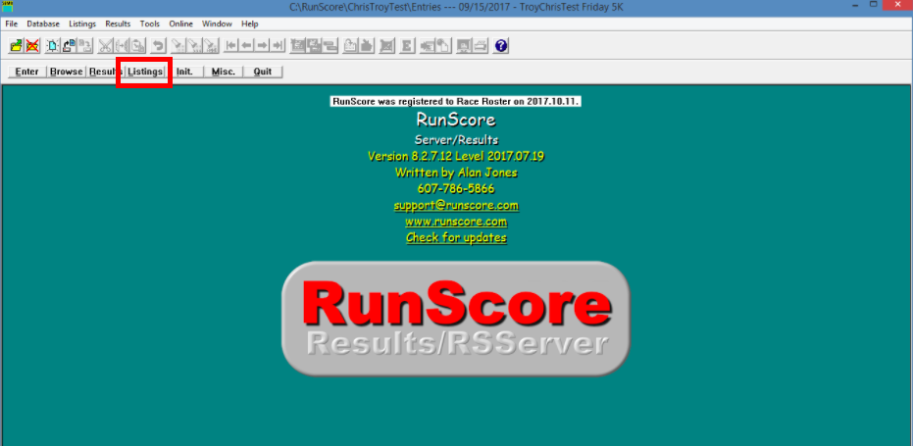Click the Check for updates link
913x446 pixels.
pyautogui.click(x=456, y=238)
